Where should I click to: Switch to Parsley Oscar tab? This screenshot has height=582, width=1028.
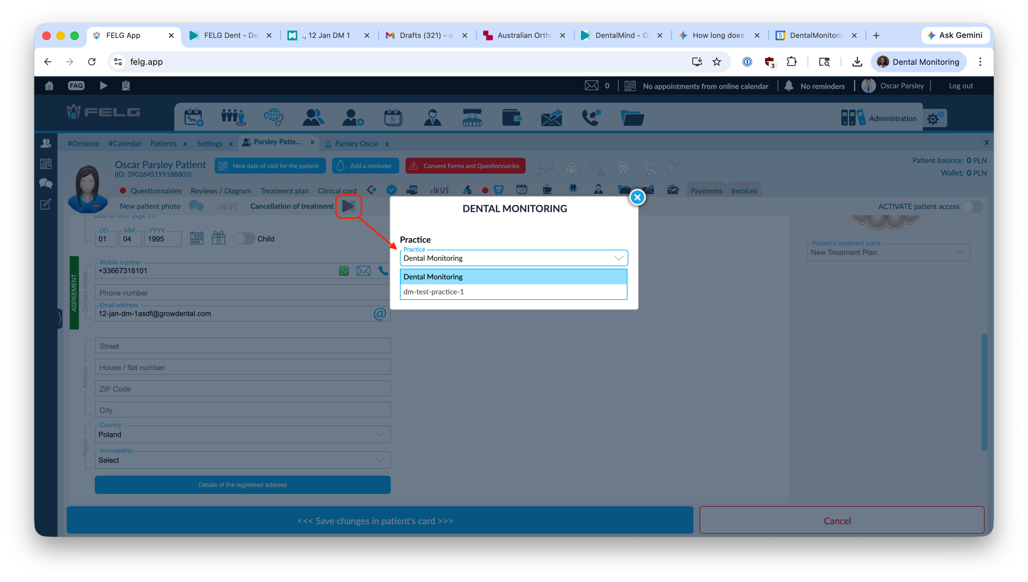[357, 143]
